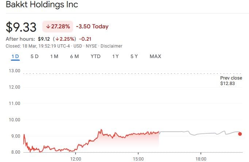Click the down arrow in 27.28% badge
This screenshot has height=162, width=249.
[48, 27]
